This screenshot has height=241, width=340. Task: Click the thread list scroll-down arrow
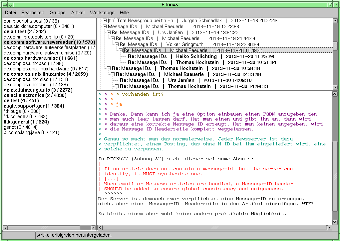(x=335, y=87)
